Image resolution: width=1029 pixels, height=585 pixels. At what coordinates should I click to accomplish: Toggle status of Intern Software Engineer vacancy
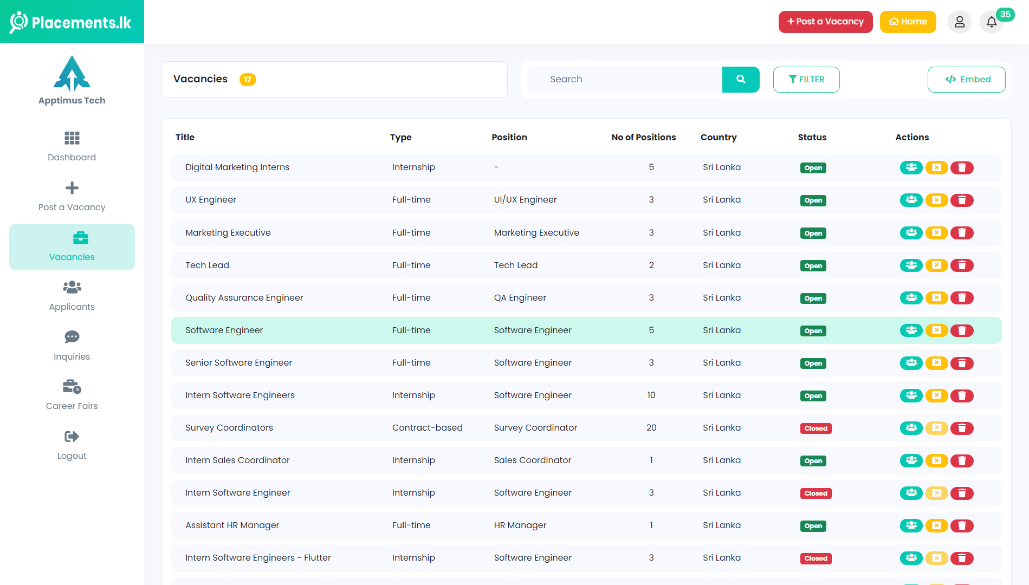click(x=936, y=493)
